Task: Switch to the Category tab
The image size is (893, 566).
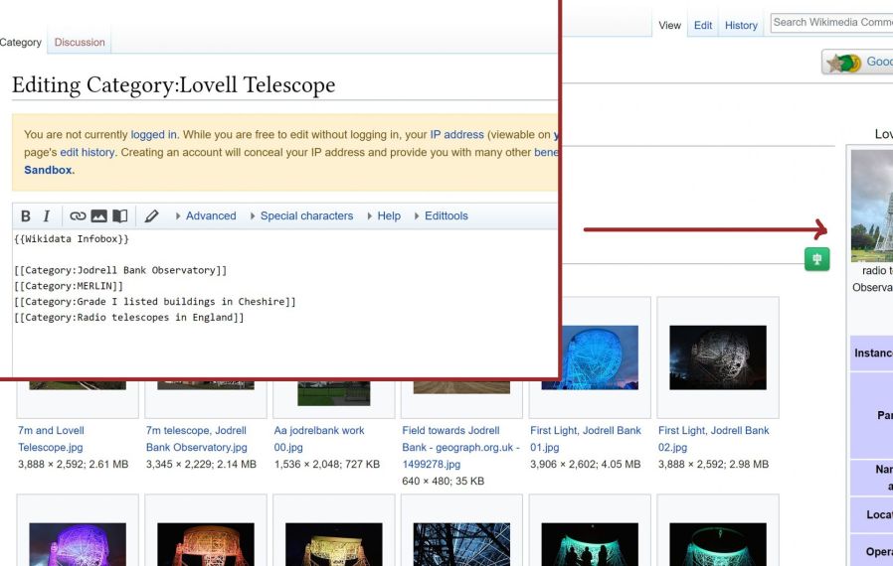Action: (x=21, y=42)
